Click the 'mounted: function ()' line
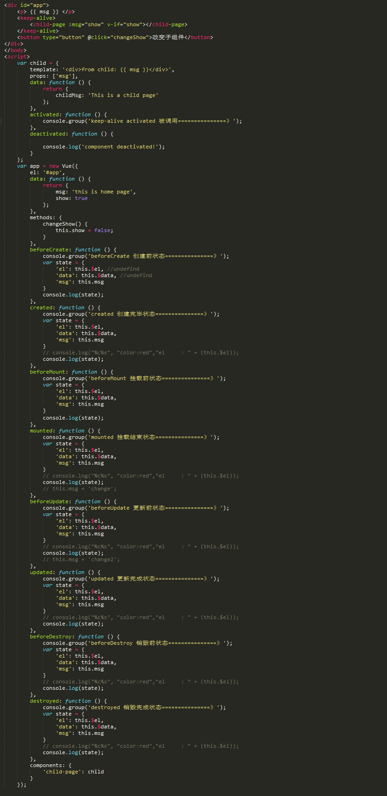The image size is (387, 796). pos(65,431)
